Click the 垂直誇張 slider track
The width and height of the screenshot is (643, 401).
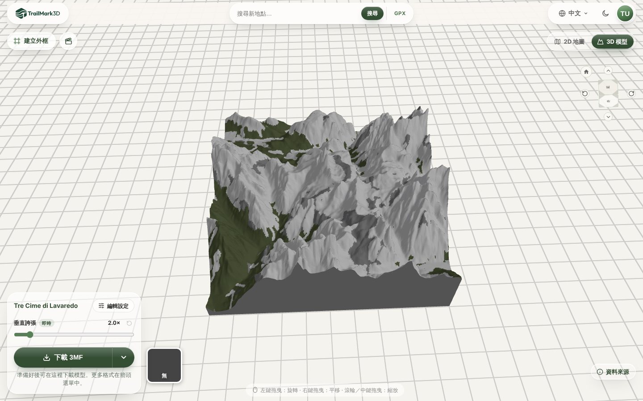74,335
